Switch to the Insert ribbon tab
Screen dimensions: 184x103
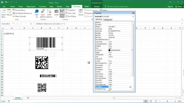pos(21,7)
